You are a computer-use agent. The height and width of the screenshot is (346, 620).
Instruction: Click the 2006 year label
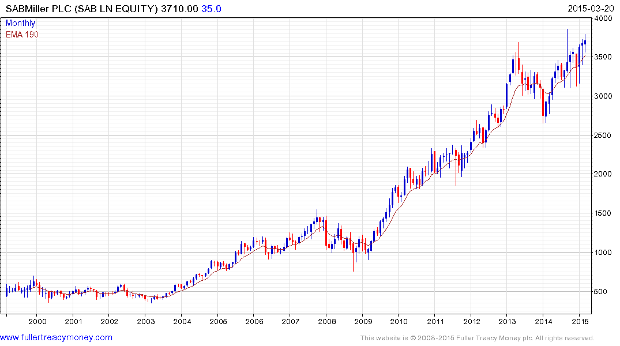click(x=254, y=321)
